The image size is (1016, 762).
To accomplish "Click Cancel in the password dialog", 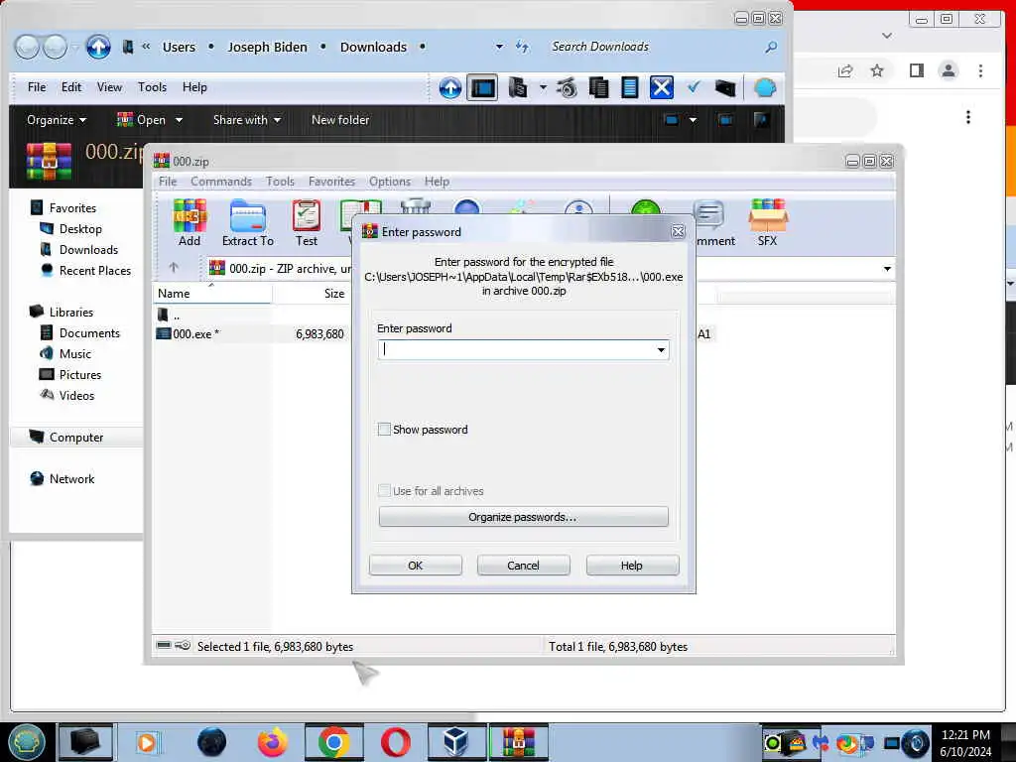I will coord(523,565).
